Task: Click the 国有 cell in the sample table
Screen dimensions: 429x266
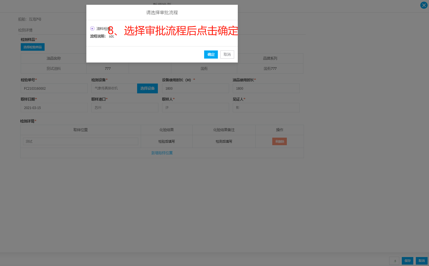Action: 204,69
